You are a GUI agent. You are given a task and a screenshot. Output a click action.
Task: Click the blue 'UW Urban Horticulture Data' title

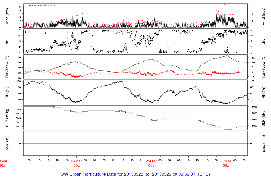[135, 174]
